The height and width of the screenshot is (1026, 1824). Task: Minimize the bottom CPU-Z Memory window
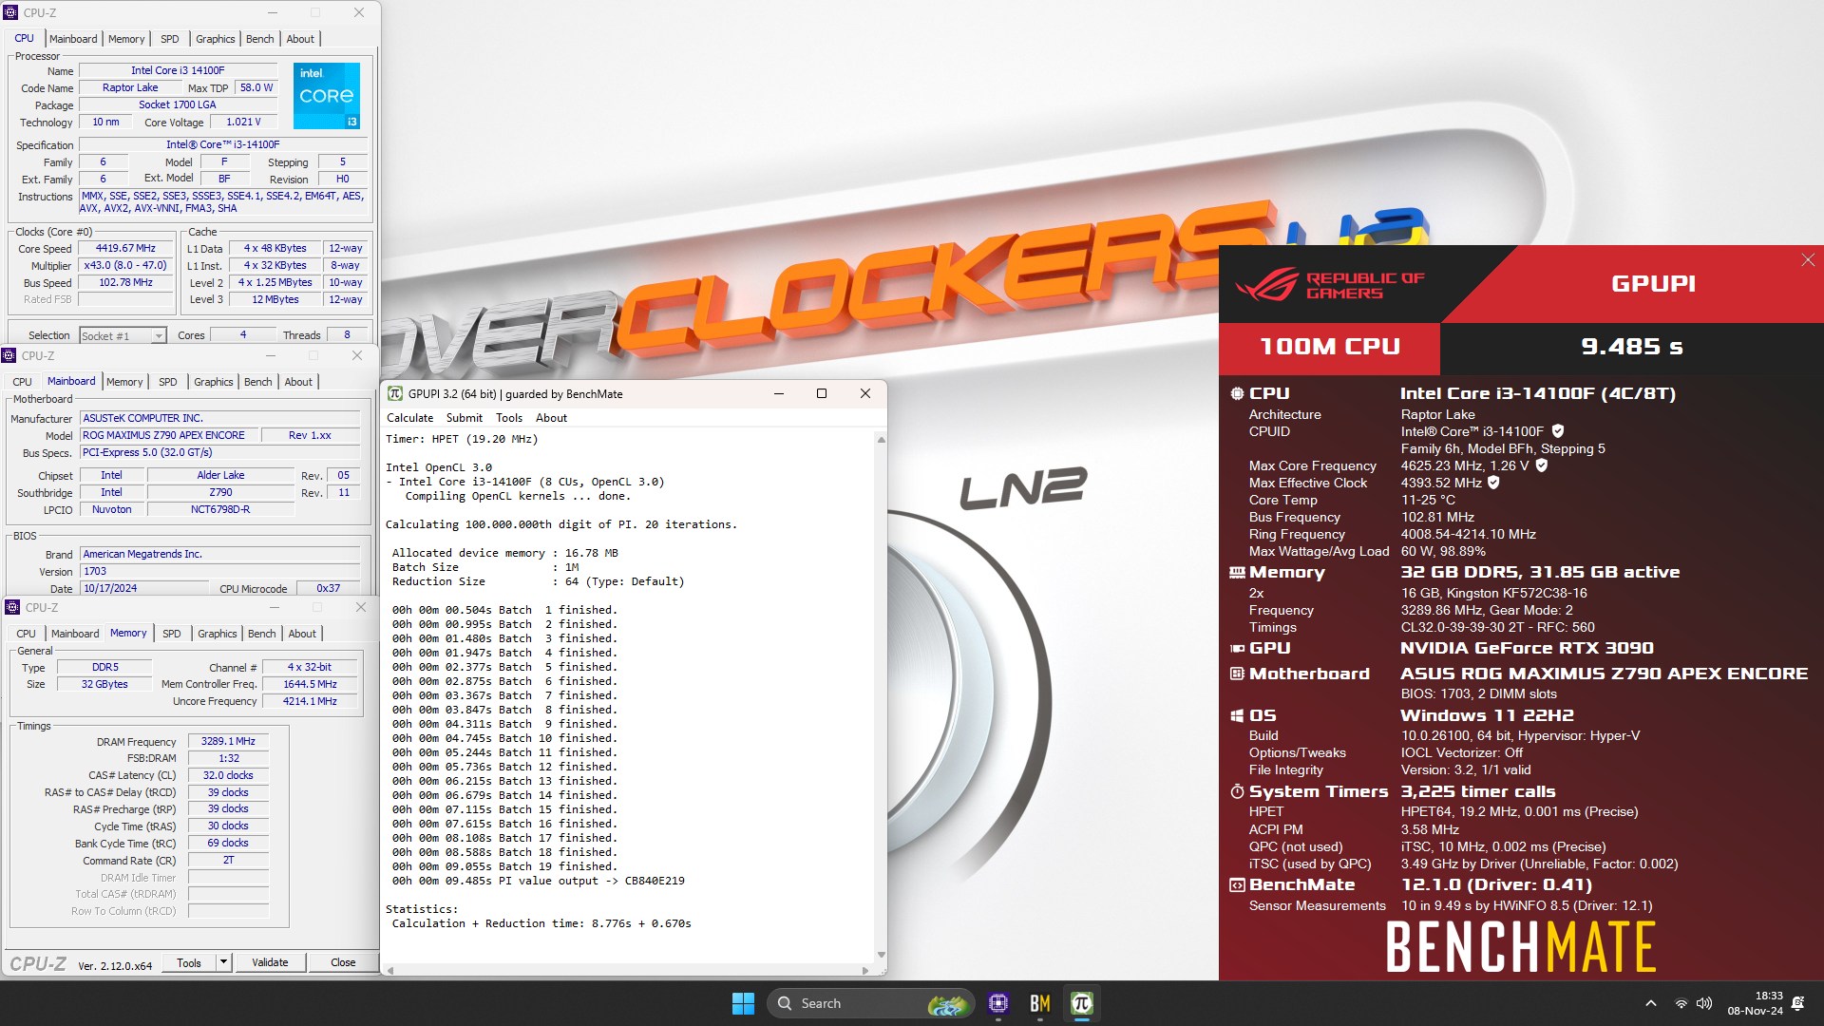point(274,607)
